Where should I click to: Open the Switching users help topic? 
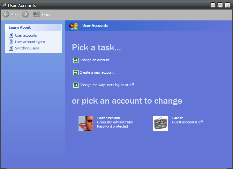(27, 48)
